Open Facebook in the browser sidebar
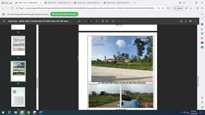The height and width of the screenshot is (115, 205). [x=202, y=47]
